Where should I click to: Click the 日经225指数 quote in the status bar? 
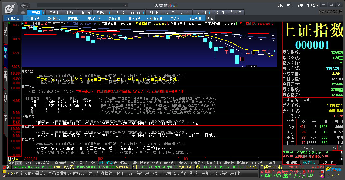[x=292, y=167]
